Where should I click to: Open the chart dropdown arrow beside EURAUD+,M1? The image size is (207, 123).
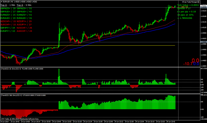[x=2, y=2]
